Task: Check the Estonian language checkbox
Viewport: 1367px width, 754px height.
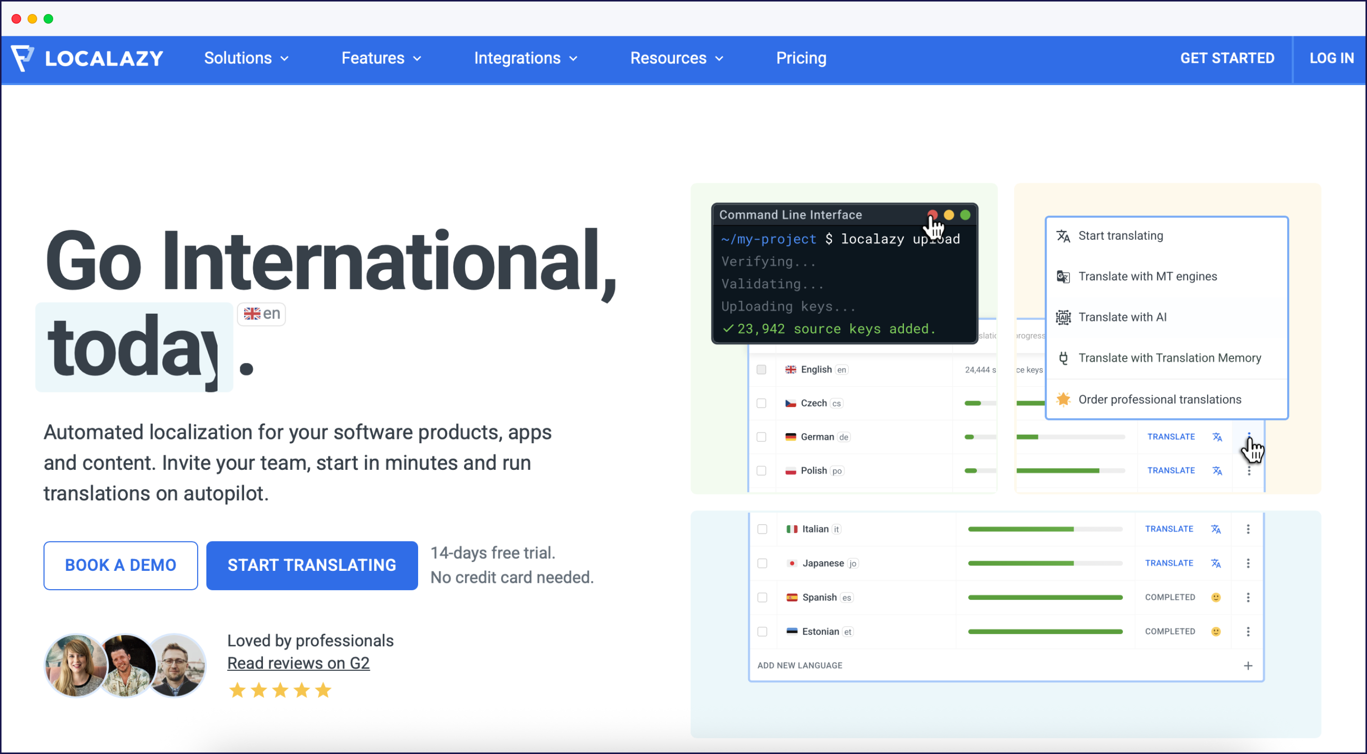Action: point(763,632)
